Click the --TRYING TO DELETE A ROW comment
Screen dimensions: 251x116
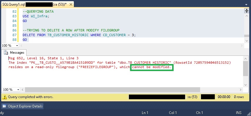71,30
